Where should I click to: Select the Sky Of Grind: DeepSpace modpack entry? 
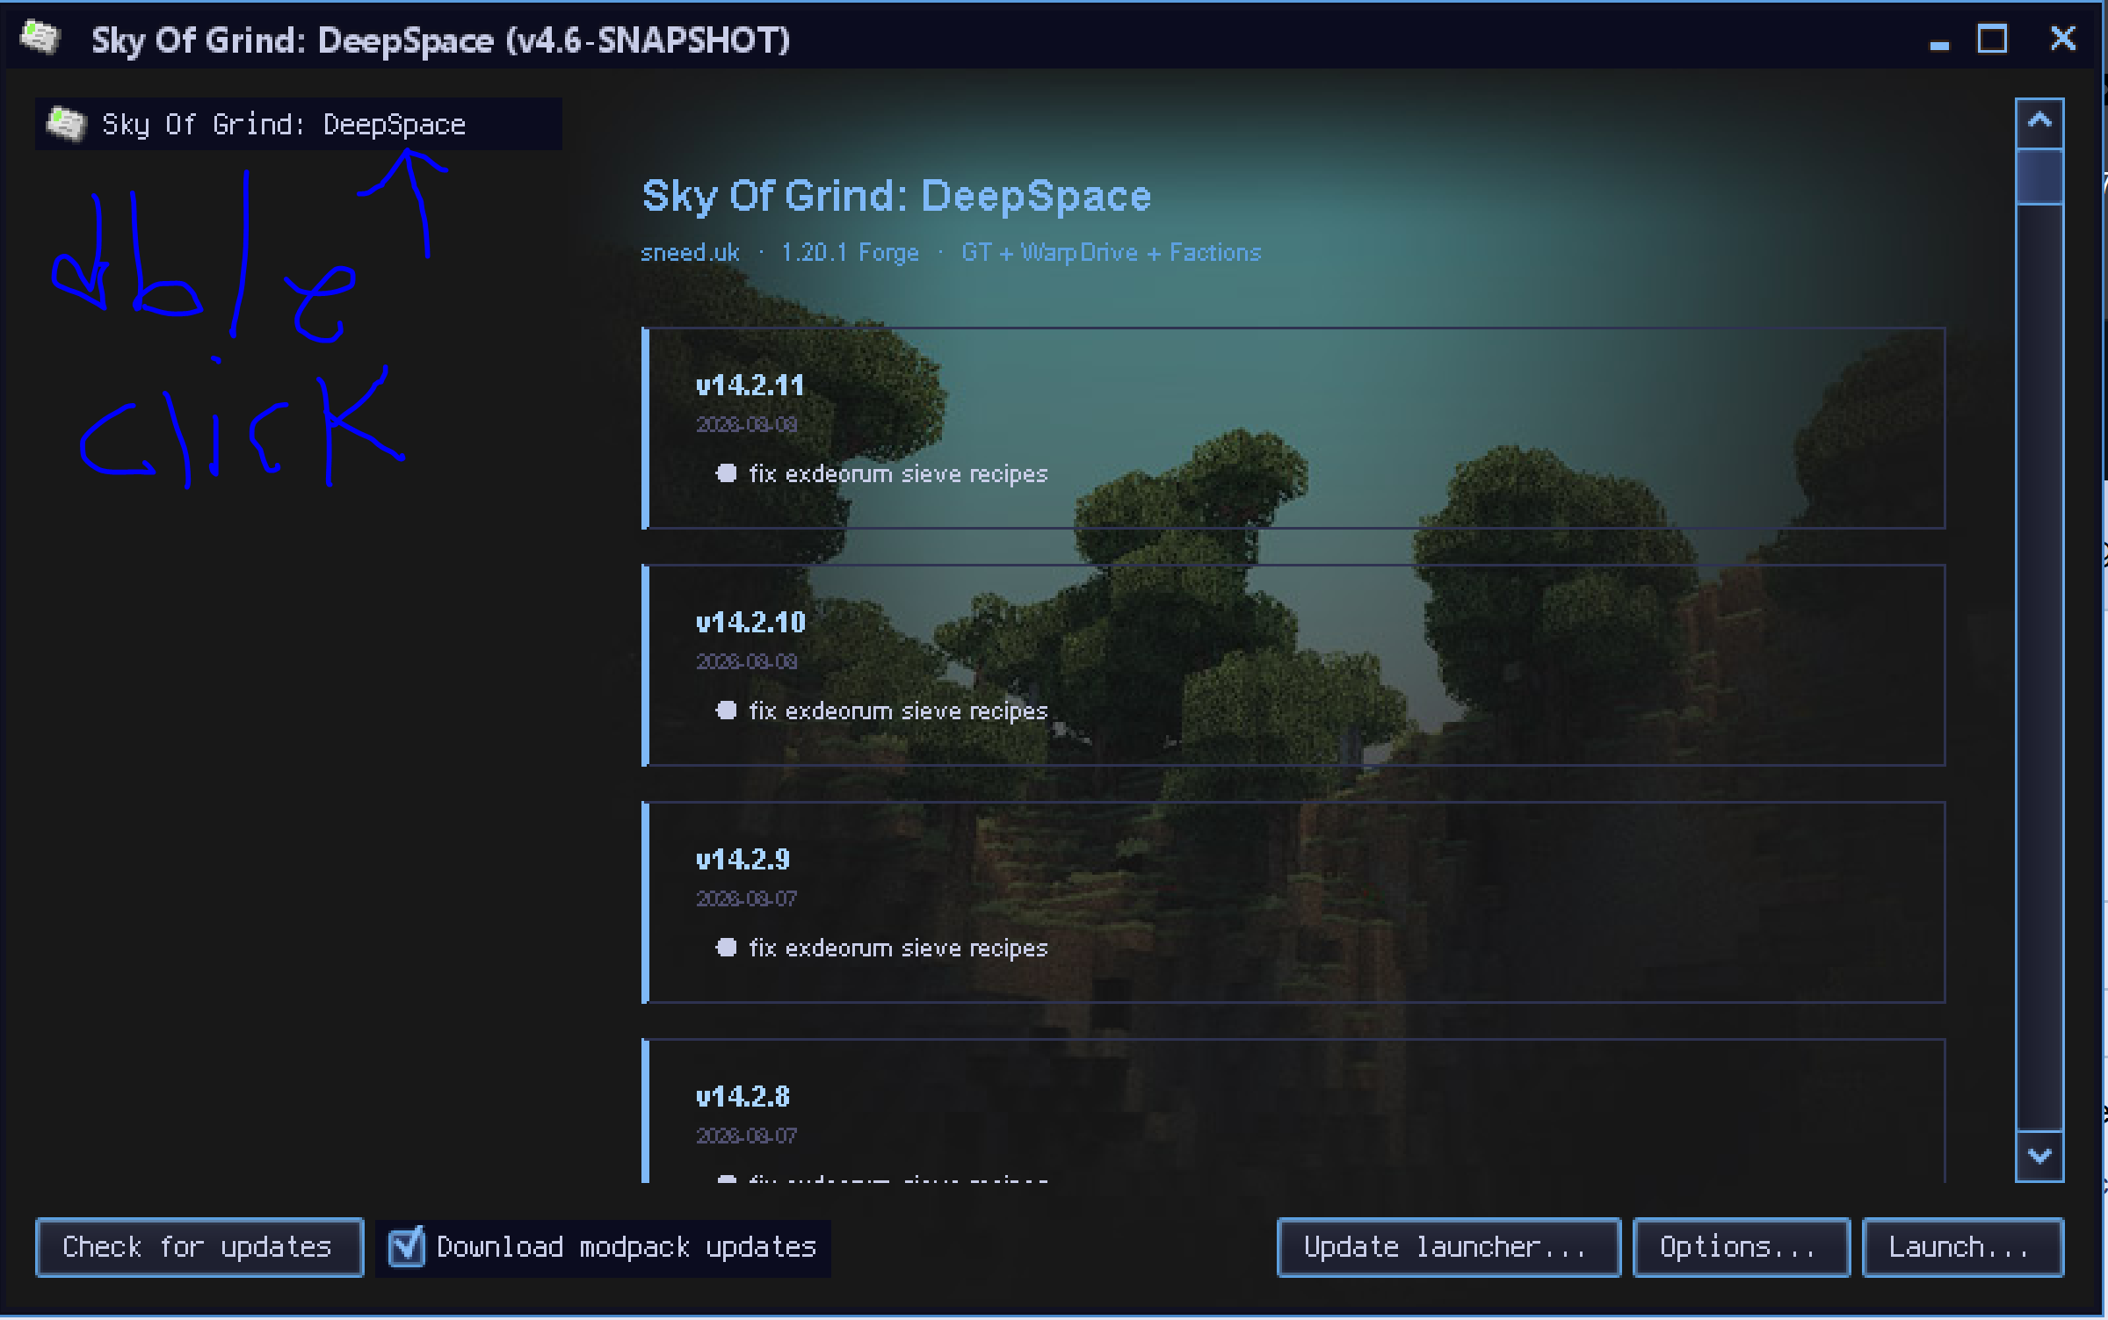pyautogui.click(x=299, y=124)
